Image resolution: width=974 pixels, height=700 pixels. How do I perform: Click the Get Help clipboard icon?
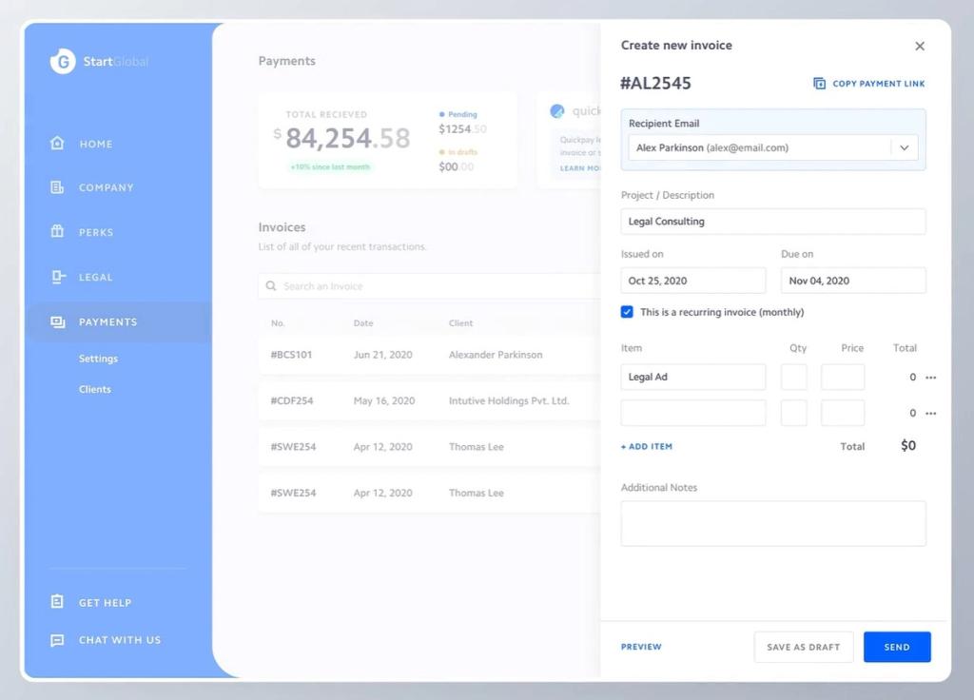point(57,601)
